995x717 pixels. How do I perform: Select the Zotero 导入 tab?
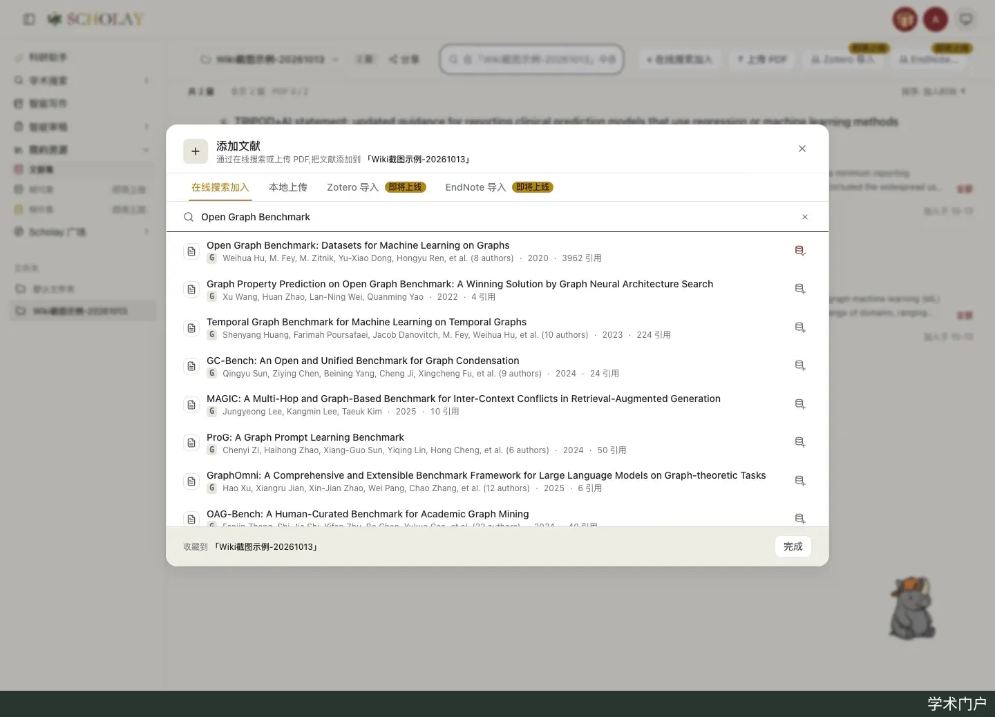tap(377, 187)
